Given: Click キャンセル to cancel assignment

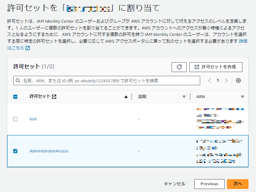Looking at the screenshot, I should pos(175,184).
